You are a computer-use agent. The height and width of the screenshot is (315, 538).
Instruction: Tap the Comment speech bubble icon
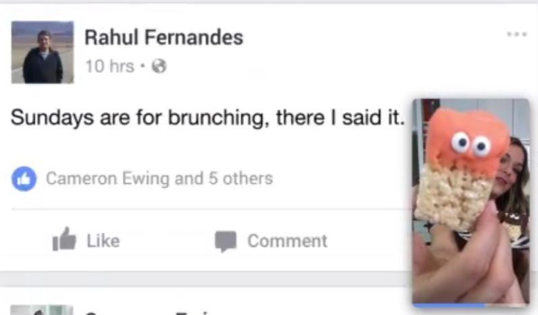tap(226, 241)
